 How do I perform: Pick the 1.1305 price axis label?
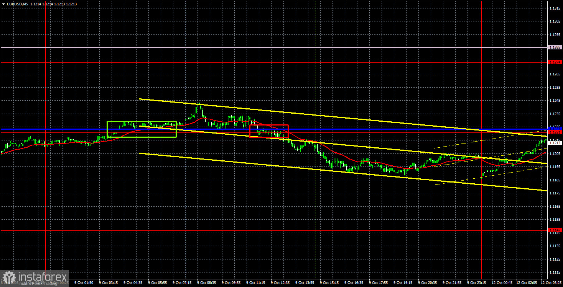pos(555,21)
